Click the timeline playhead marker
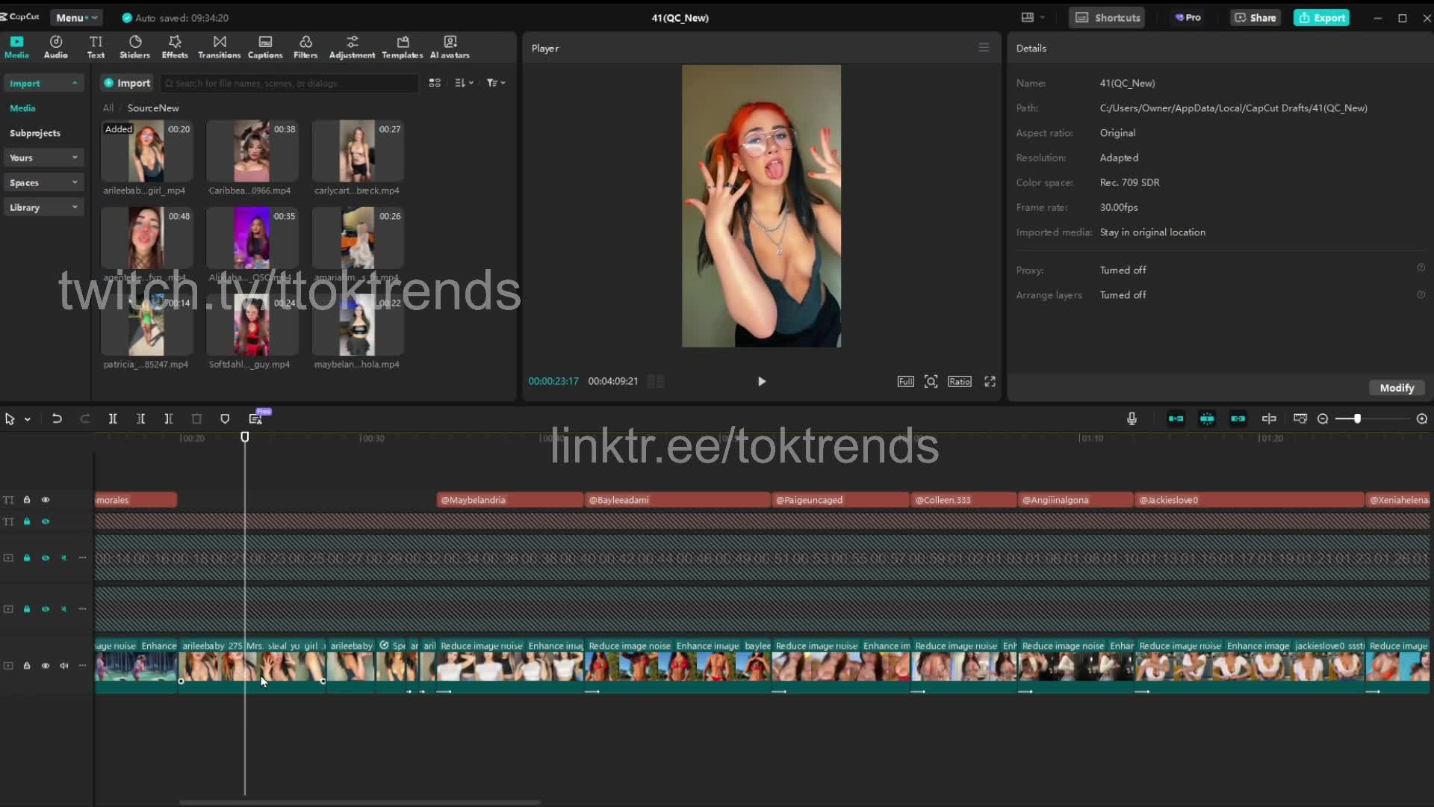The image size is (1434, 807). (245, 437)
